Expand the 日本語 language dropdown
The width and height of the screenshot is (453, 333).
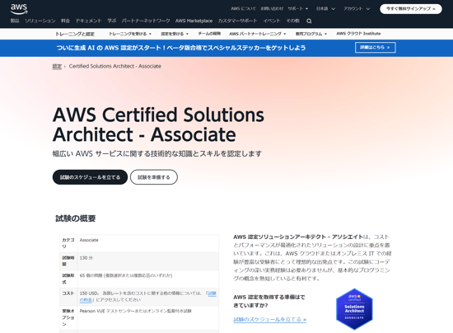[325, 9]
